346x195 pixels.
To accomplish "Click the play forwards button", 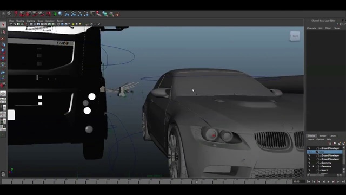I will click(x=328, y=181).
